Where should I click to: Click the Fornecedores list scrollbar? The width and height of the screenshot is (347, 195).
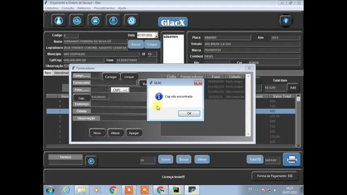[x=248, y=105]
